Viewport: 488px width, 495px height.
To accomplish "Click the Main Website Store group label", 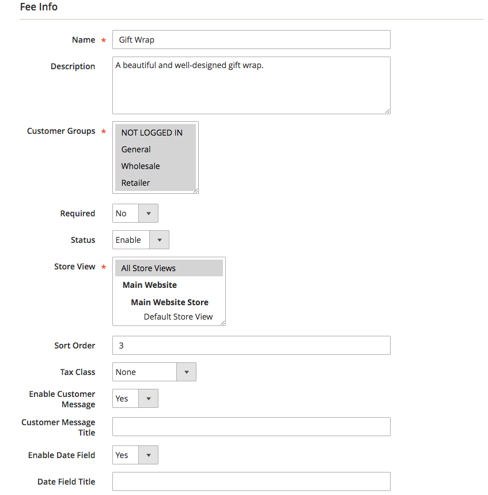I will [169, 302].
